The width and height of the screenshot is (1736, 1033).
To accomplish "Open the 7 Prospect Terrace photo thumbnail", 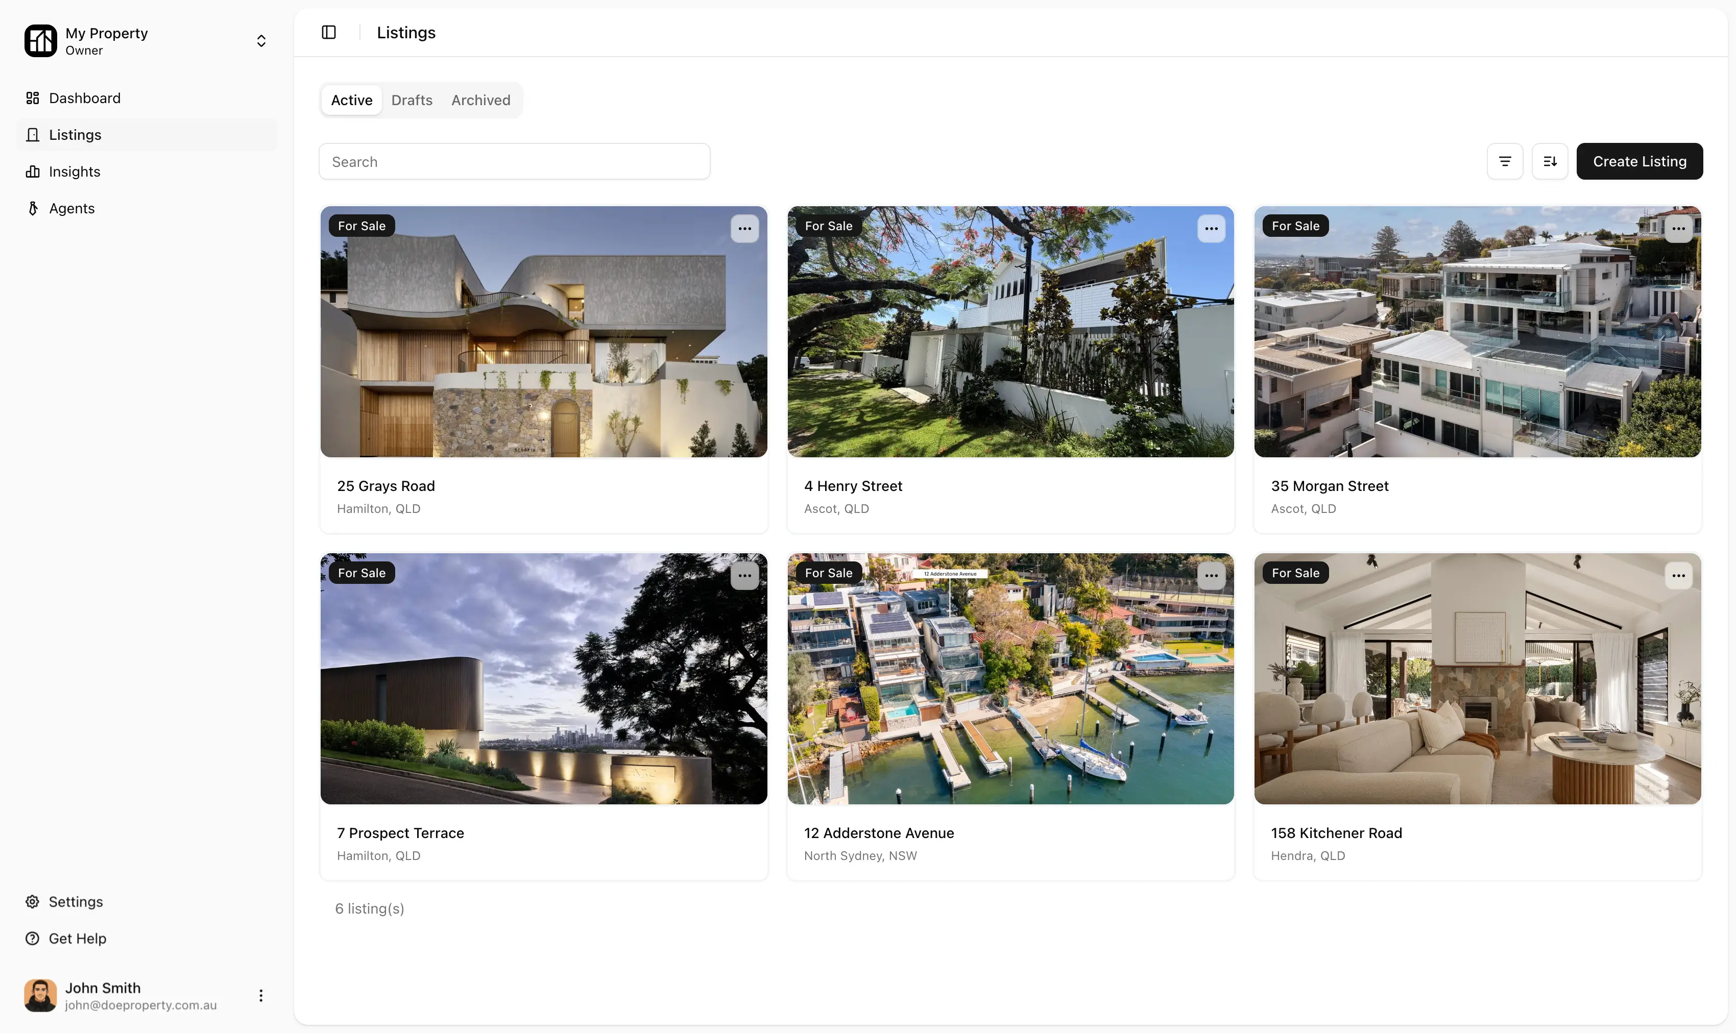I will (x=543, y=679).
